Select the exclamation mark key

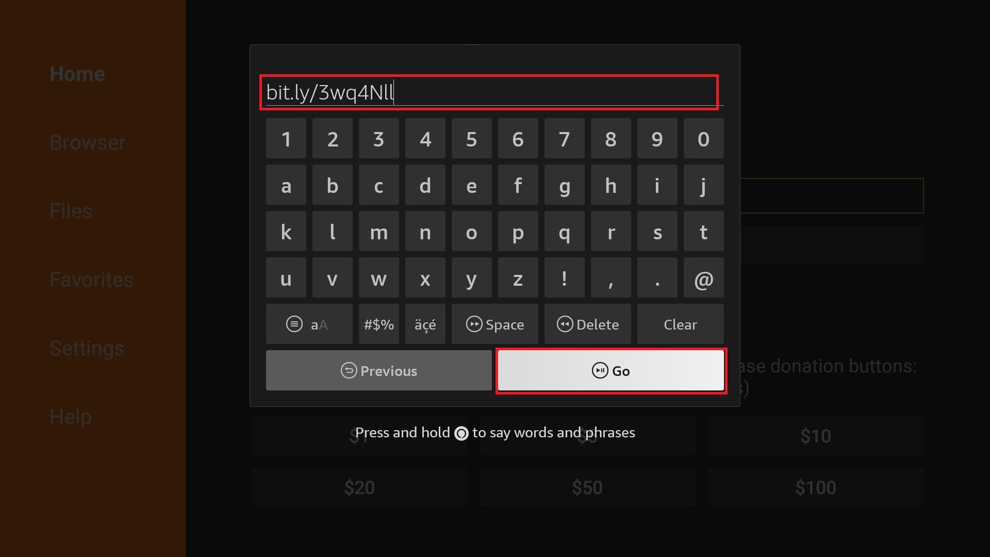click(564, 278)
